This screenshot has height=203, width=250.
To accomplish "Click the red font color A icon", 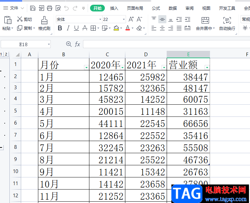I will tap(128, 28).
